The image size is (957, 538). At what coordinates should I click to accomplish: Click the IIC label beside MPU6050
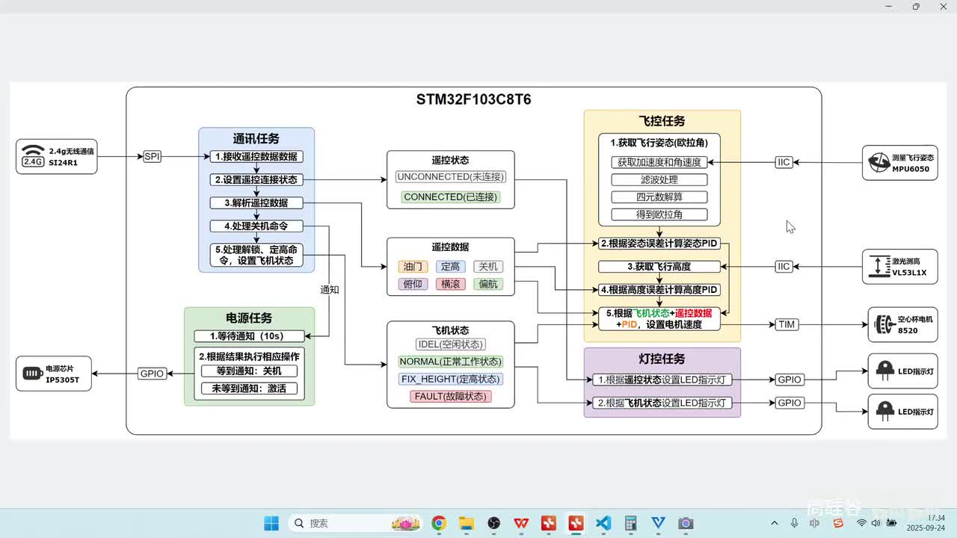[784, 162]
